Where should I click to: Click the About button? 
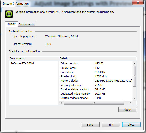pyautogui.click(x=127, y=110)
